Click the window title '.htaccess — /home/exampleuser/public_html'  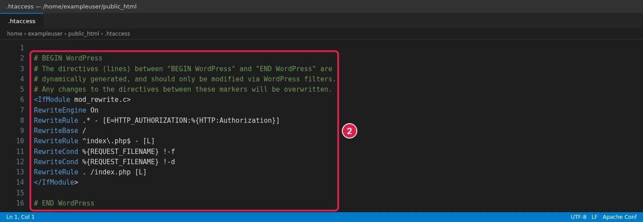pyautogui.click(x=71, y=7)
